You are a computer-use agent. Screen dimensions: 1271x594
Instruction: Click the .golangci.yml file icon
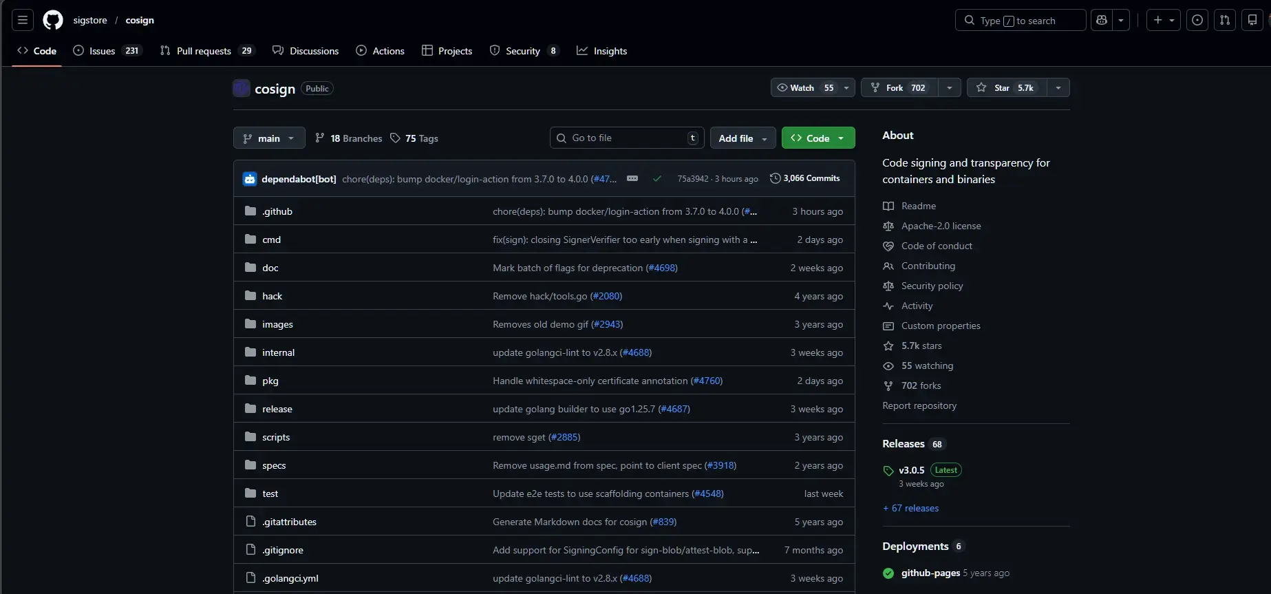pos(250,577)
